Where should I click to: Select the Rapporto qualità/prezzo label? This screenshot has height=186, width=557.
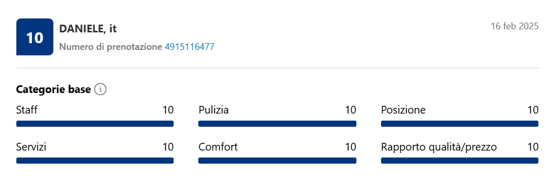coord(439,147)
